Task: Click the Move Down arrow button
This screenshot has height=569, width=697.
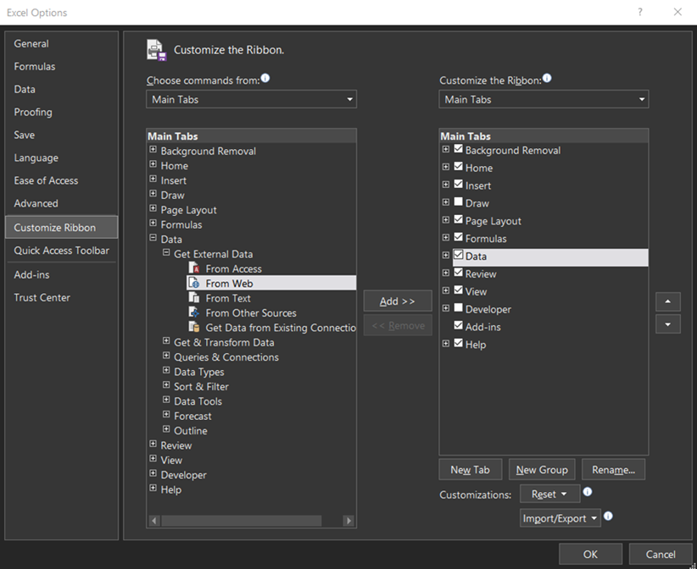Action: [x=668, y=324]
